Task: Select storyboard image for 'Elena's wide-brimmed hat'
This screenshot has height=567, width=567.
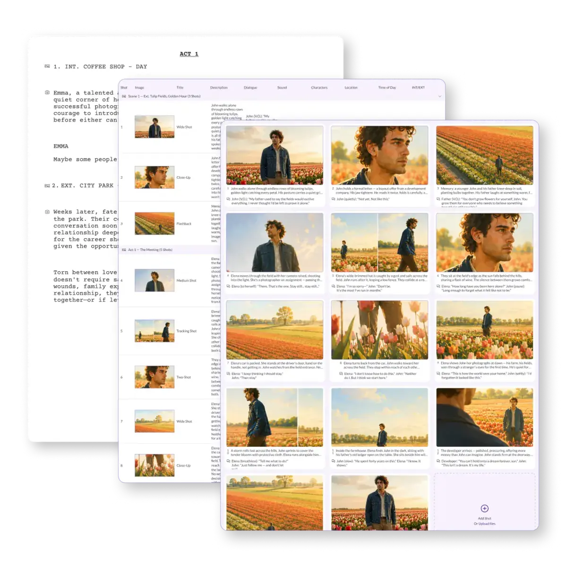Action: point(380,242)
